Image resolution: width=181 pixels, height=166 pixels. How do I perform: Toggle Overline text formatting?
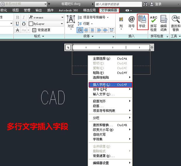pos(24,24)
